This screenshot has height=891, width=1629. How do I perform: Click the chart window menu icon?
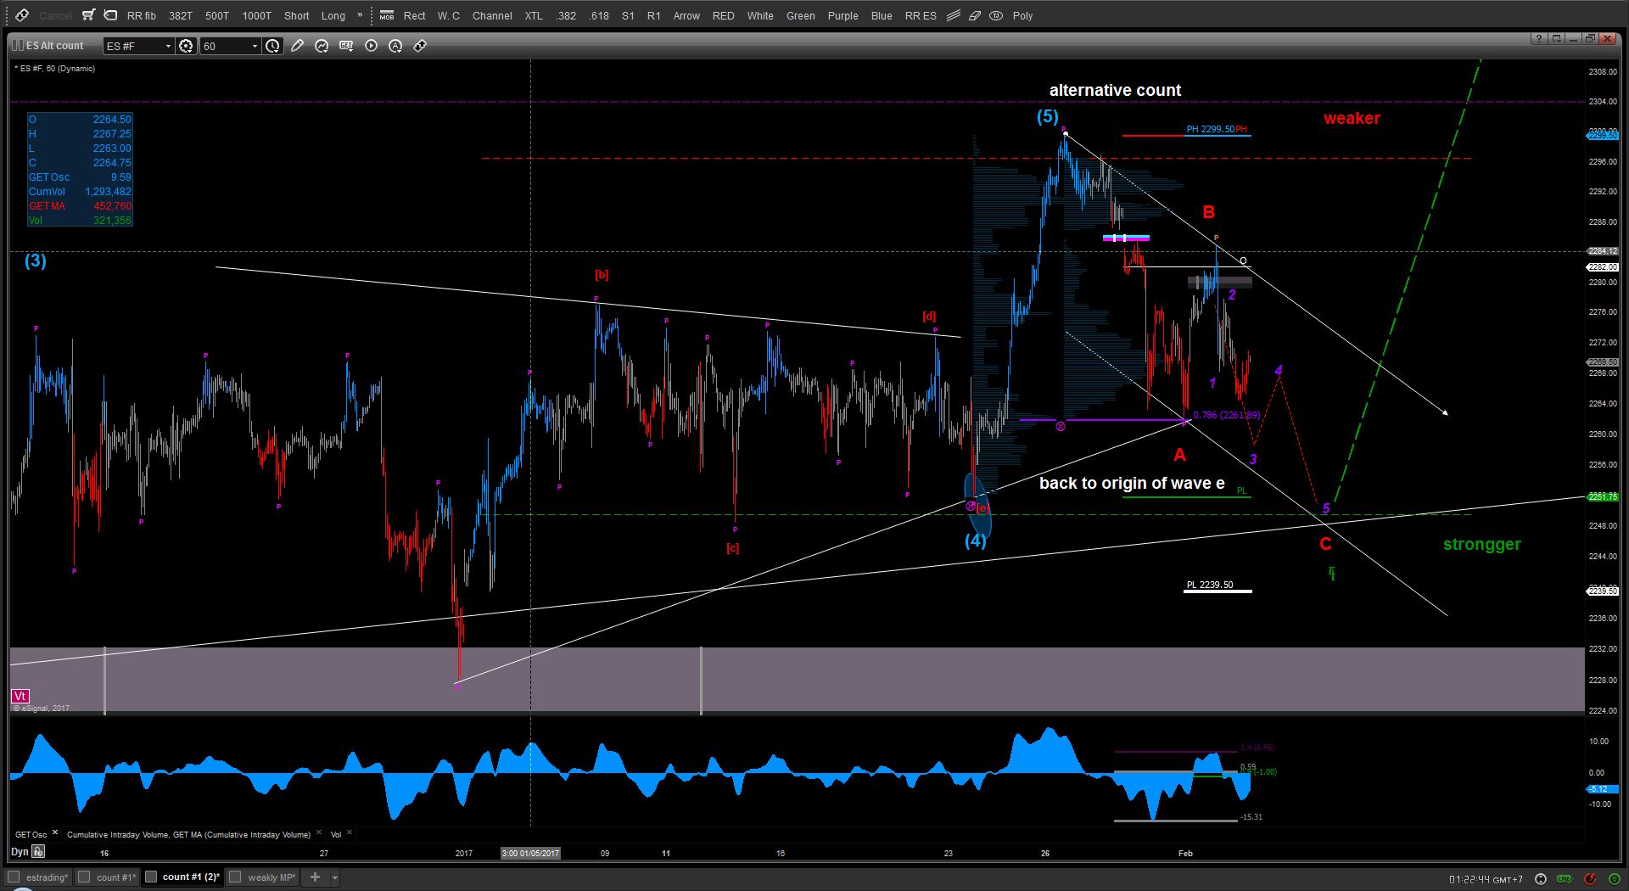click(1557, 38)
